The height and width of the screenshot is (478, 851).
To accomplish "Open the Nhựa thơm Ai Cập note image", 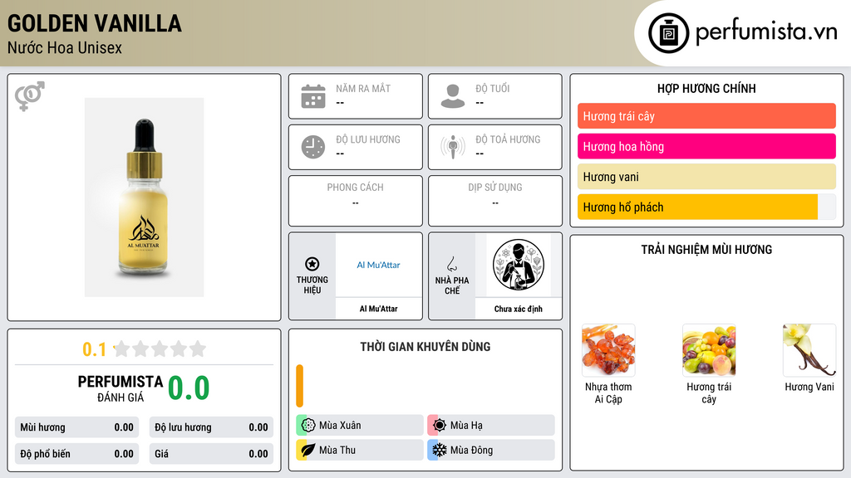I will point(608,350).
